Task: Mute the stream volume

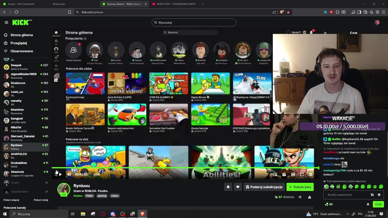Action: click(x=69, y=174)
